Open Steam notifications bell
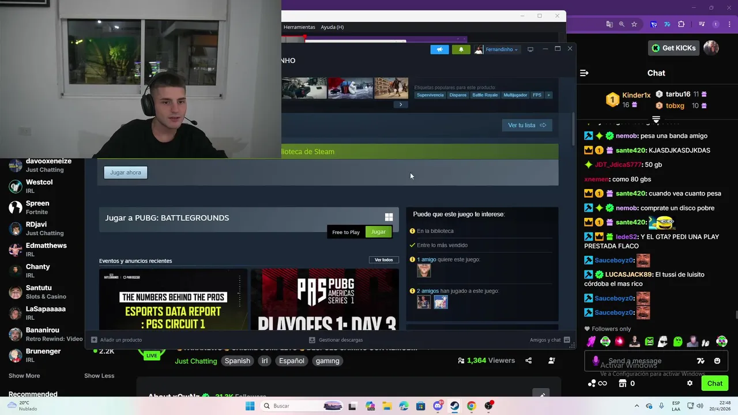Screen dimensions: 738x415 tap(461, 50)
